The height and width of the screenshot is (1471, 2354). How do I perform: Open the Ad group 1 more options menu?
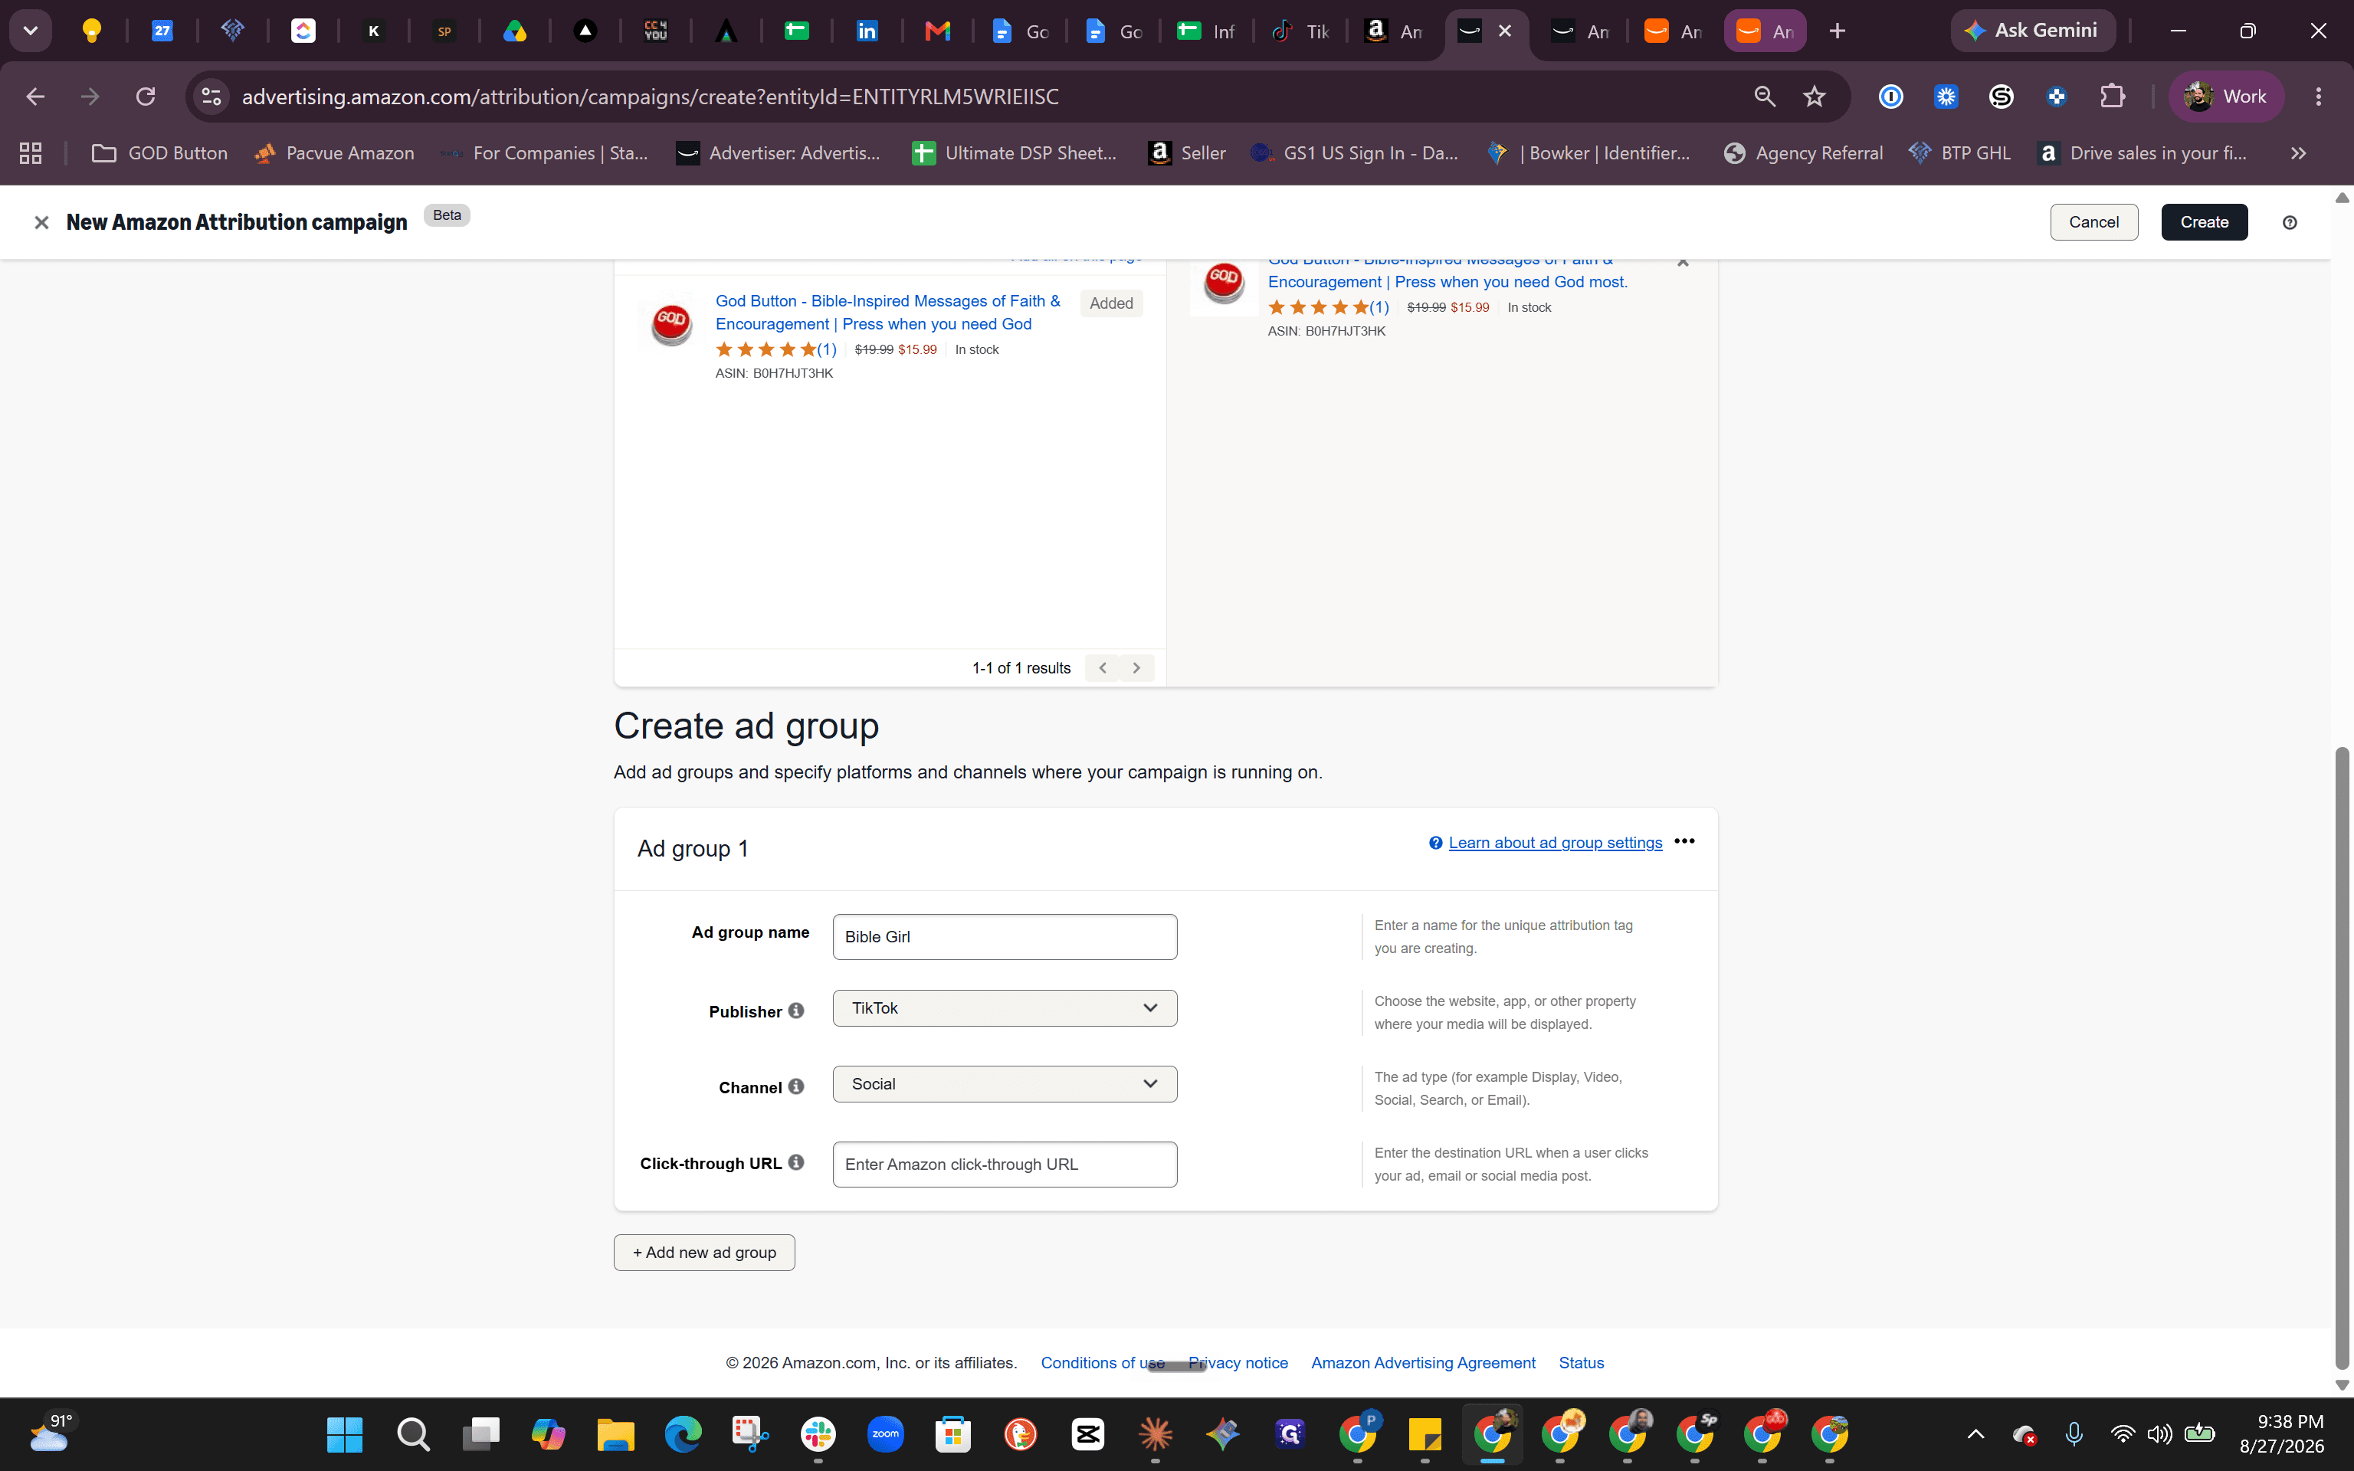point(1685,841)
